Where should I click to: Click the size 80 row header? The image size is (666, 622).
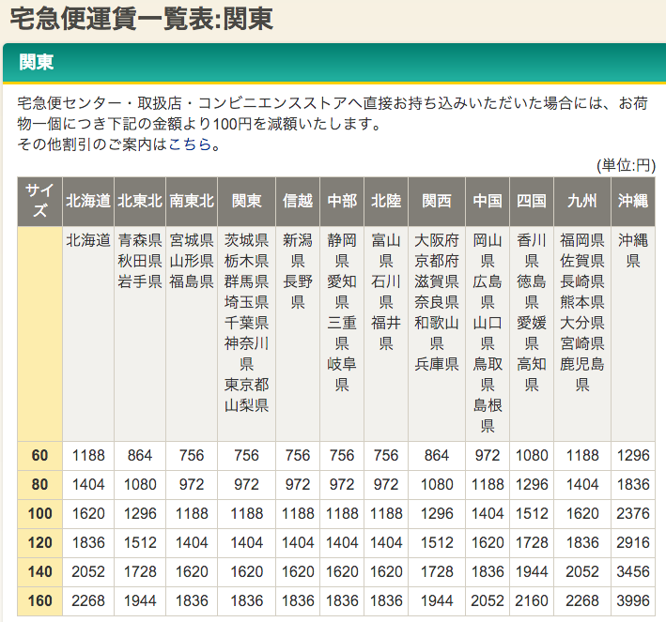click(x=39, y=484)
